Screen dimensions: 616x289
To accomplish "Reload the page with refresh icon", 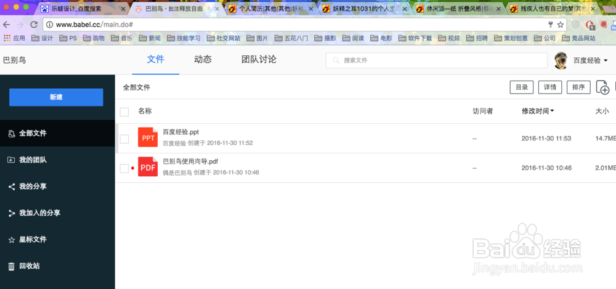I will point(34,25).
